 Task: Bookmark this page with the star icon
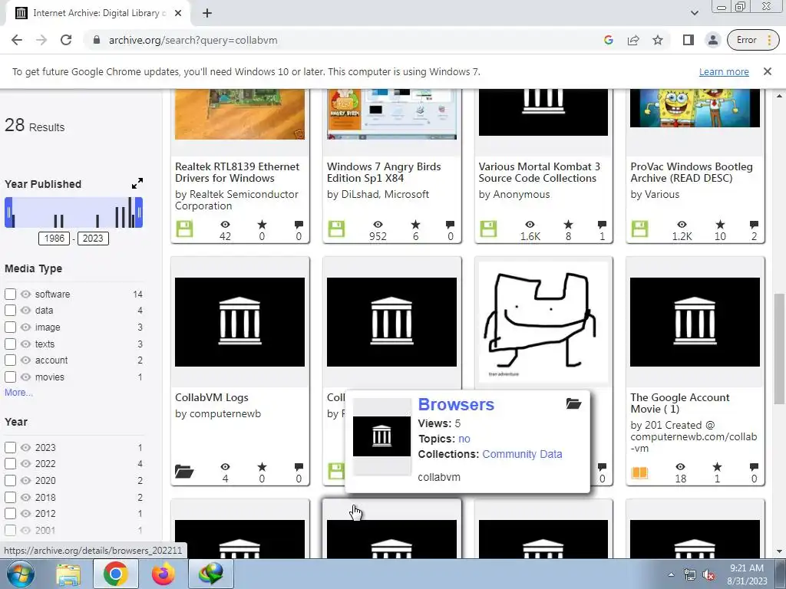coord(658,40)
